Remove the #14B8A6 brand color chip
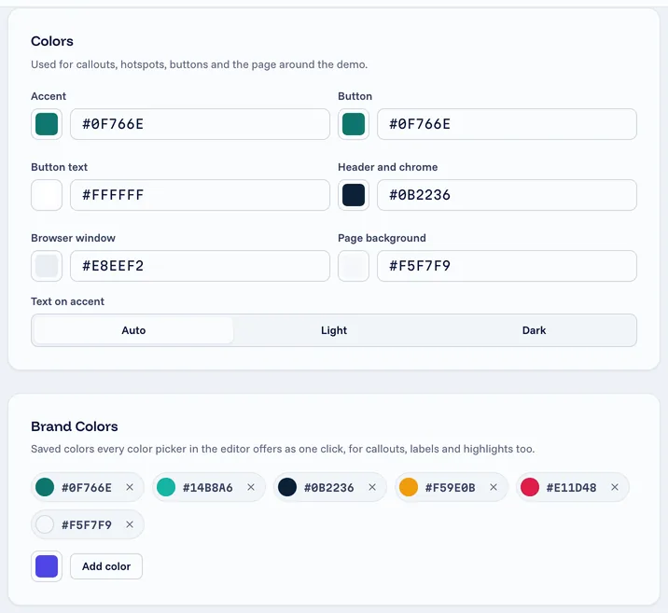 pyautogui.click(x=251, y=487)
